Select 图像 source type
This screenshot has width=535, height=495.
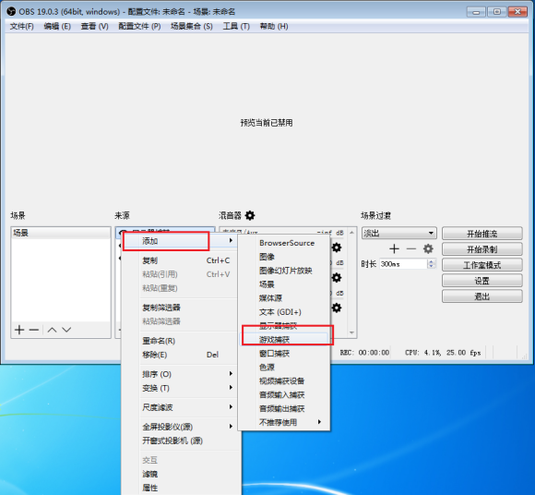(284, 257)
